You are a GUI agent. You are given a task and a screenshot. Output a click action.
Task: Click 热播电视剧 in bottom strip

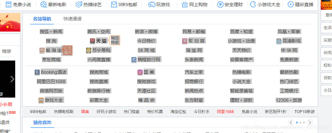[63, 112]
